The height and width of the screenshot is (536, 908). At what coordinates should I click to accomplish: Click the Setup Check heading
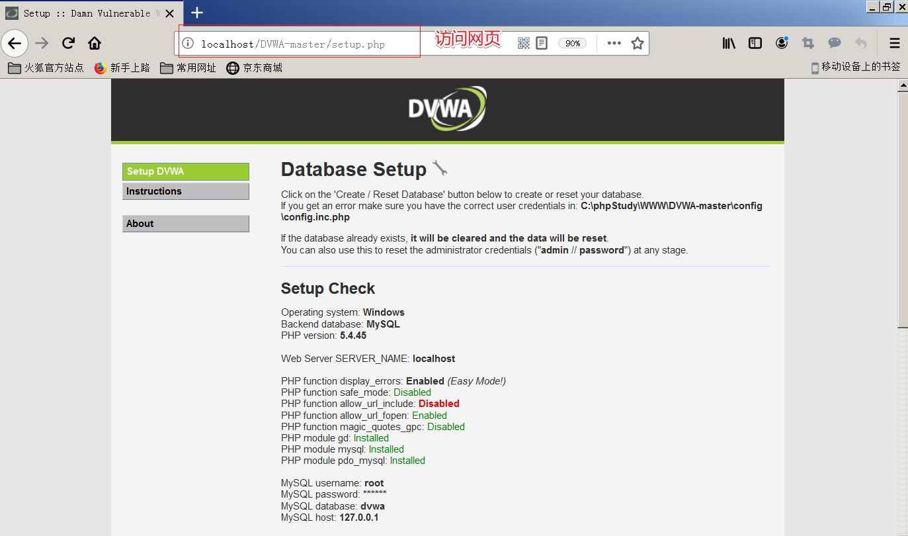pos(328,289)
